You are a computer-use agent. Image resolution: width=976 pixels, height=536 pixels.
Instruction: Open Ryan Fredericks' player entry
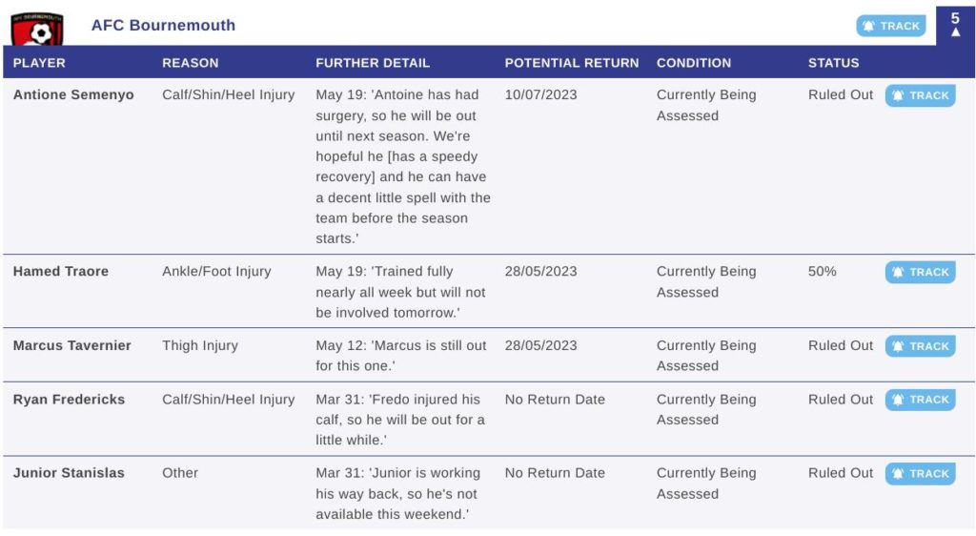[x=69, y=400]
